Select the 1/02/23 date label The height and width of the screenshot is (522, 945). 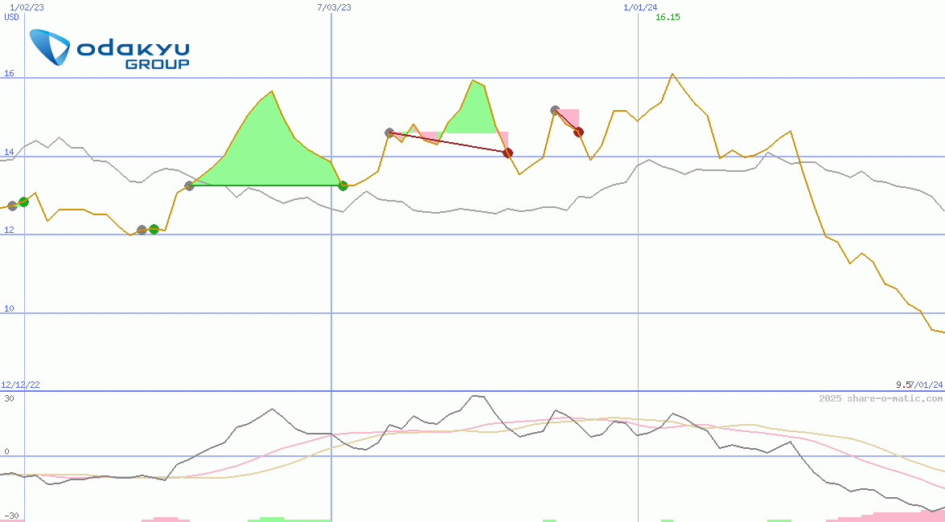[x=25, y=7]
